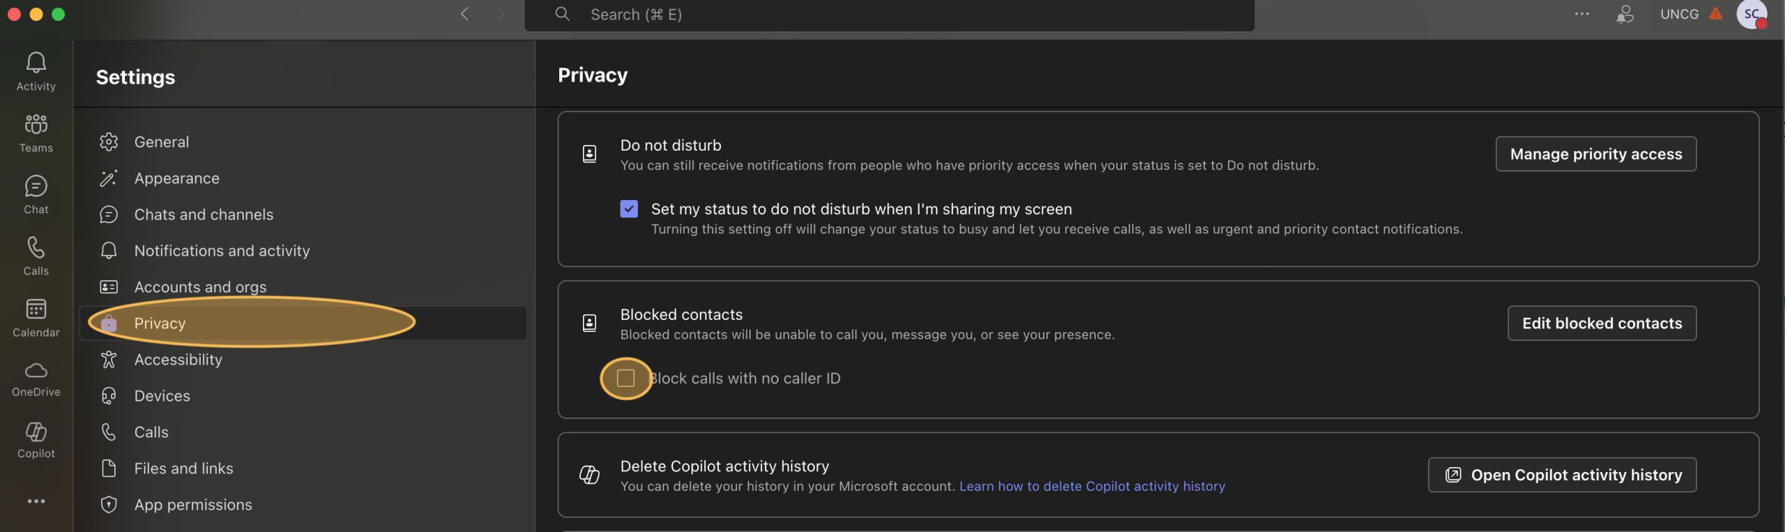Viewport: 1785px width, 532px height.
Task: Open Learn how to delete Copilot history link
Action: pos(1092,486)
